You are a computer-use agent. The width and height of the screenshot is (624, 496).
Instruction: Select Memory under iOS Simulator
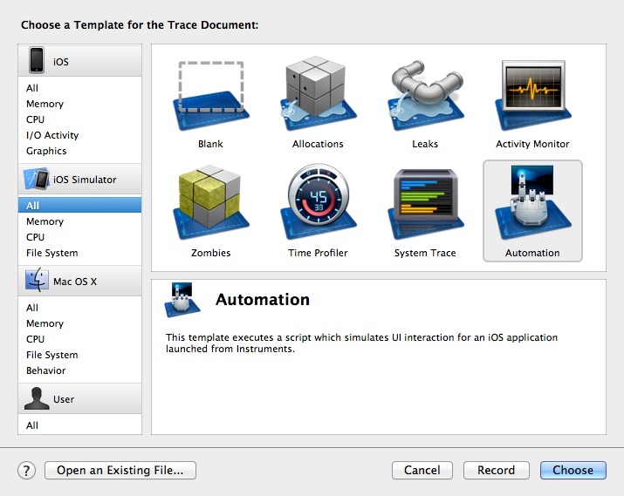coord(45,221)
